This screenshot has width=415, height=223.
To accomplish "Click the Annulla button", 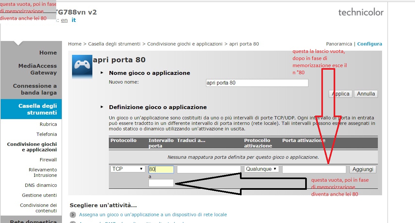I will coord(366,94).
